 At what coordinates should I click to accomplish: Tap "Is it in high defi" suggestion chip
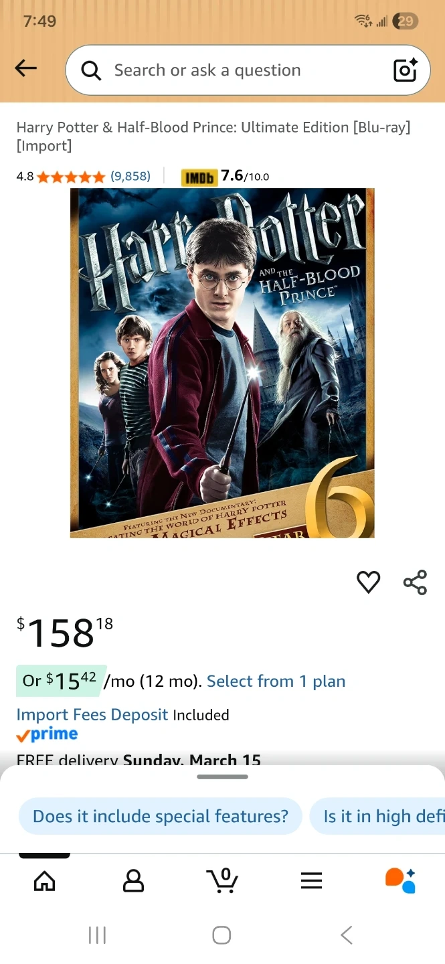click(377, 816)
